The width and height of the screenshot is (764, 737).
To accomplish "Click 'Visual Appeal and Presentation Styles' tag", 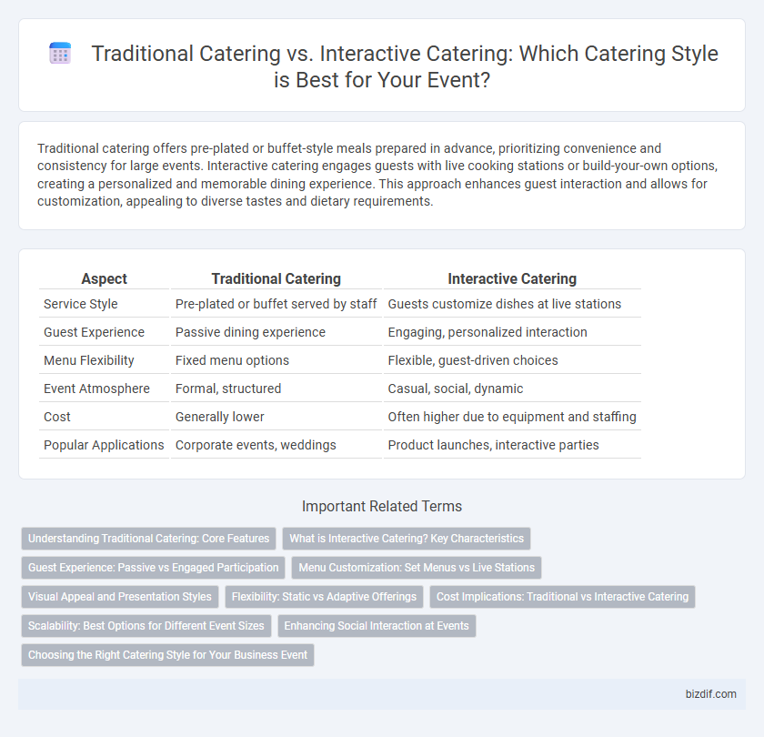I will 120,597.
